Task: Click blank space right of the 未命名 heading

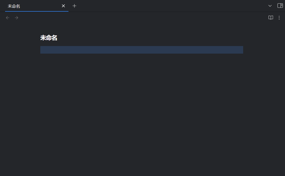Action: pos(152,38)
